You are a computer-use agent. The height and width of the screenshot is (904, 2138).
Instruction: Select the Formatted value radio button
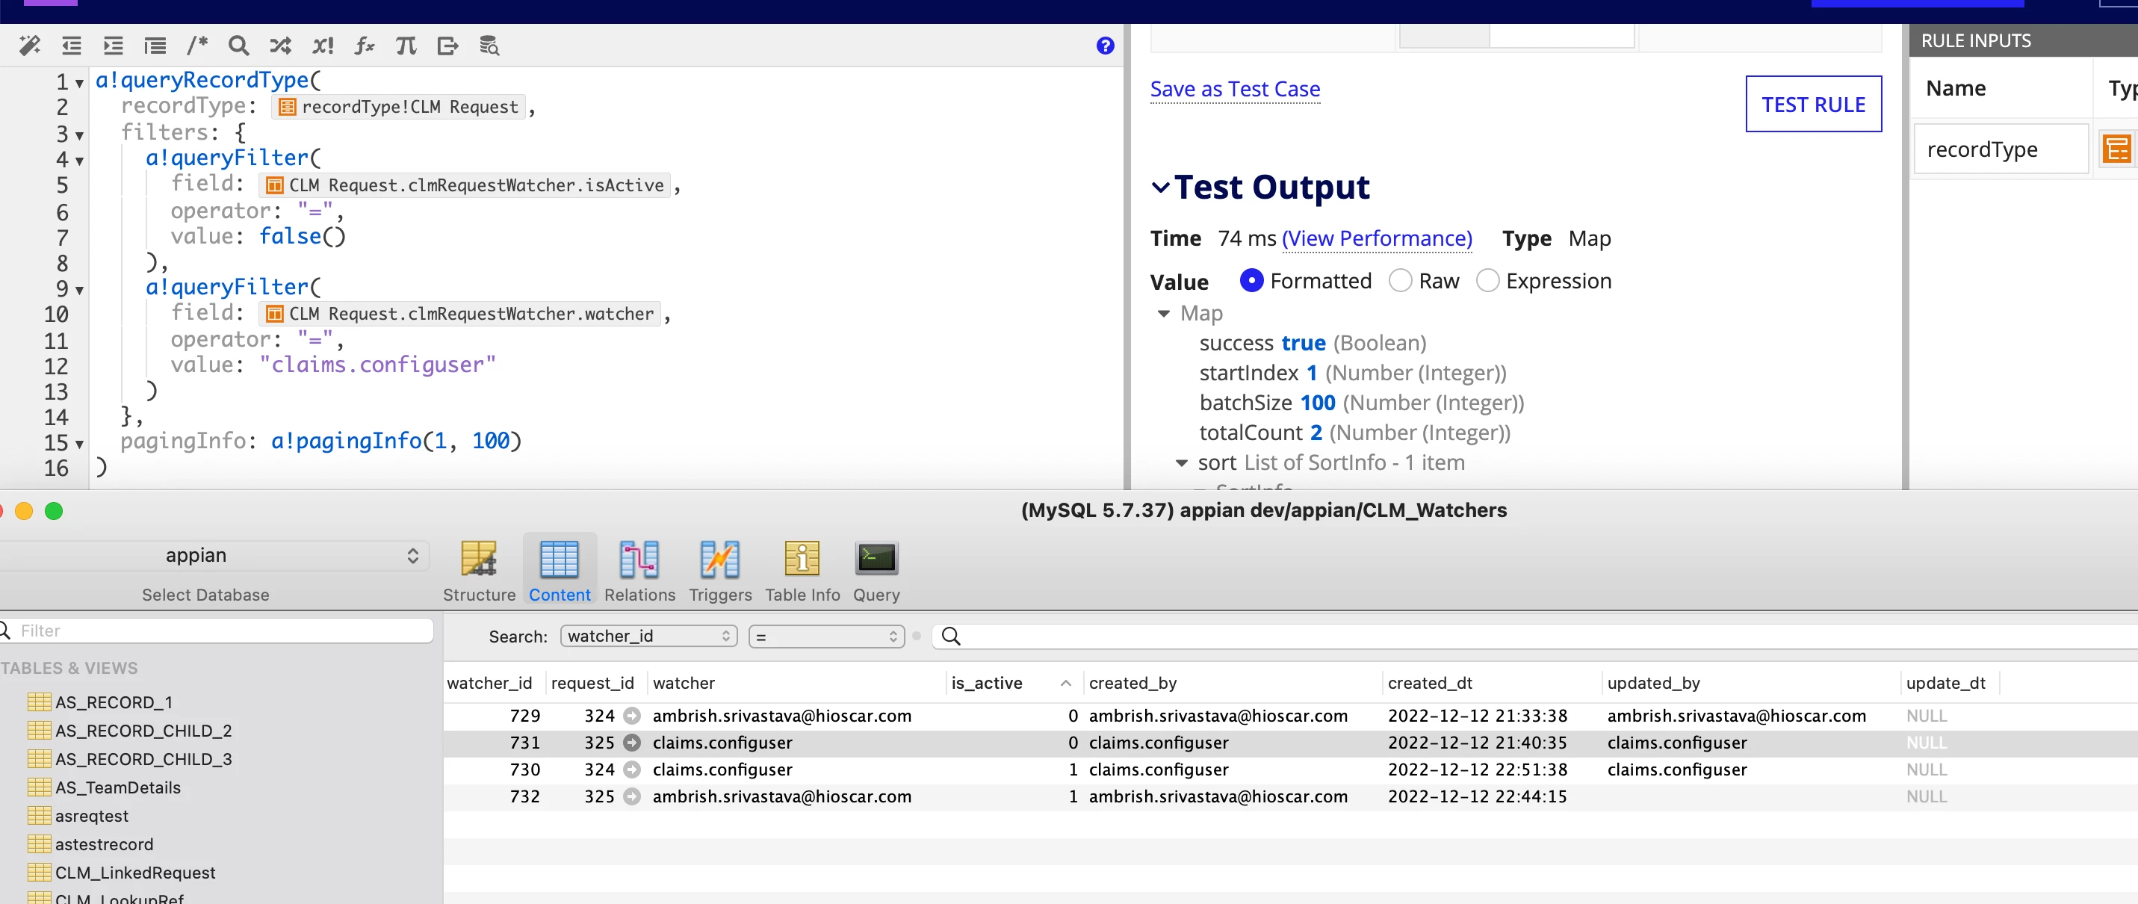1251,281
